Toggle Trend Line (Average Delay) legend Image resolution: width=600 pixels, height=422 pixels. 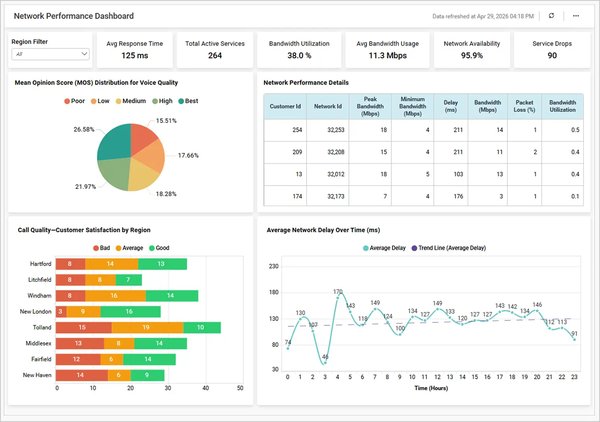click(x=449, y=248)
